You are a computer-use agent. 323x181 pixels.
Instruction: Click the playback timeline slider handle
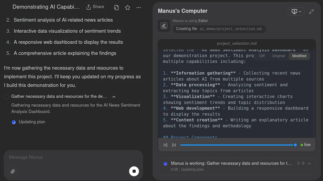pyautogui.click(x=295, y=145)
